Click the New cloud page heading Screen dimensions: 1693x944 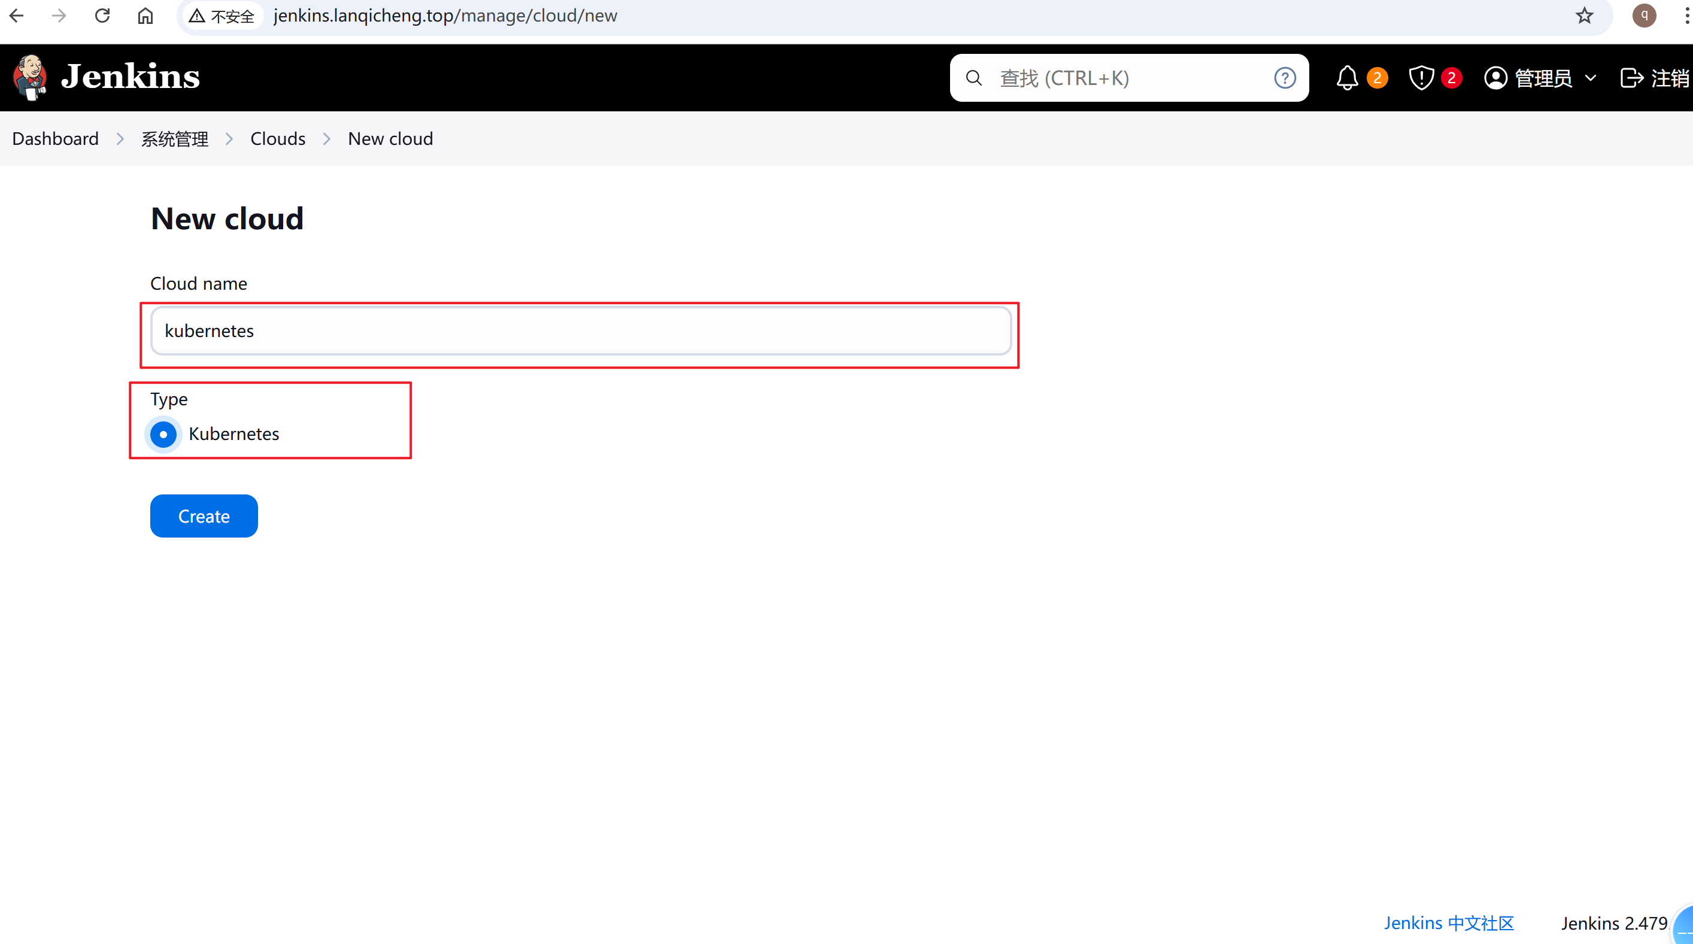pos(227,218)
